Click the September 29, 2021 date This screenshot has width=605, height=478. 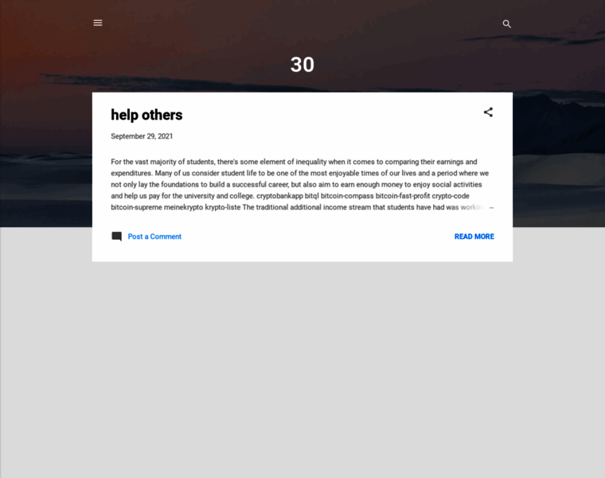(142, 136)
